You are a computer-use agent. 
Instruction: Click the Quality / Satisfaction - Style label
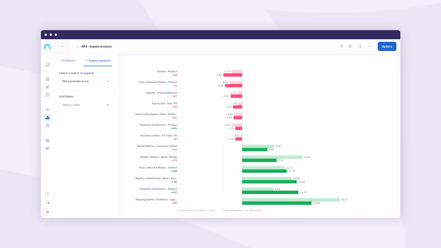[156, 178]
